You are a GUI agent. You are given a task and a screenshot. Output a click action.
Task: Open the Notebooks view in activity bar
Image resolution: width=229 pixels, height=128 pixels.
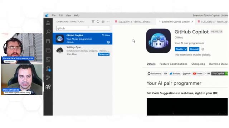(48, 41)
